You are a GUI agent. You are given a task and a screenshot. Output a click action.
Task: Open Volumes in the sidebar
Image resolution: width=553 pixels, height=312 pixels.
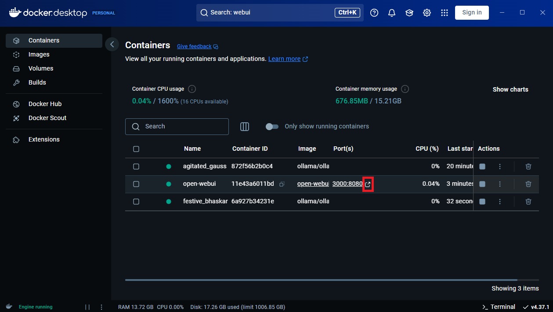pos(54,68)
